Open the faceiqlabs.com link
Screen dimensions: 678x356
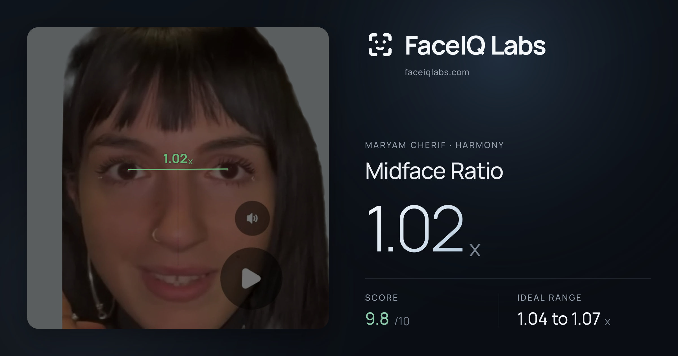coord(437,72)
